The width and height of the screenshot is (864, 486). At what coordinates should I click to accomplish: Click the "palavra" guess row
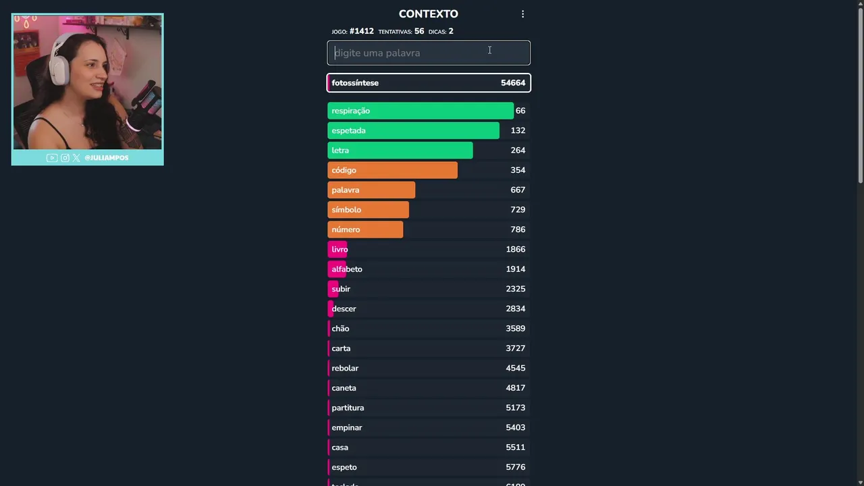[x=428, y=190]
